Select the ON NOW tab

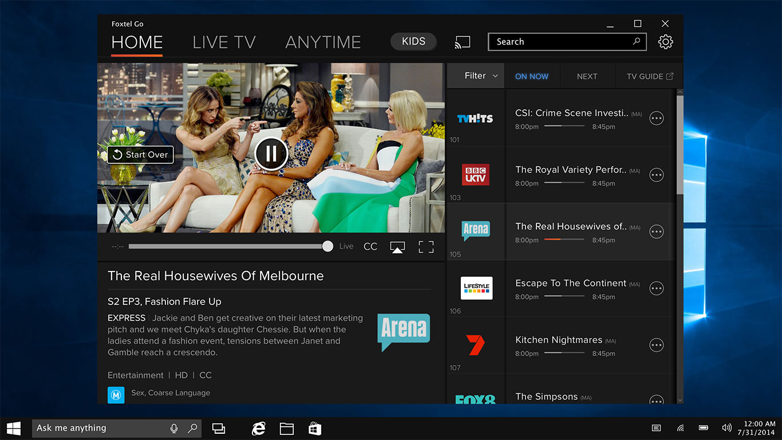click(x=532, y=76)
